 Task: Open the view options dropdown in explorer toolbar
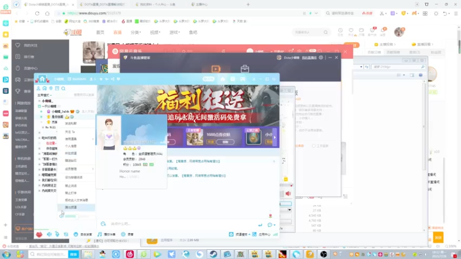(x=404, y=75)
